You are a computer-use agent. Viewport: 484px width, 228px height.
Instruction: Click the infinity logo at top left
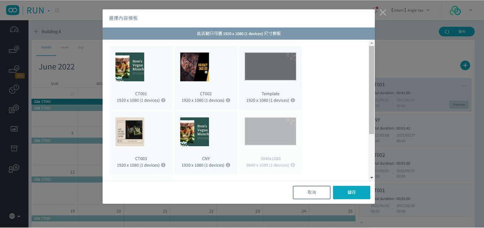pyautogui.click(x=12, y=10)
